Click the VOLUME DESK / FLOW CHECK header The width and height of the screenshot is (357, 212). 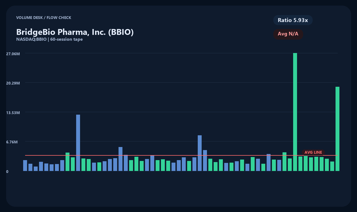tap(44, 18)
